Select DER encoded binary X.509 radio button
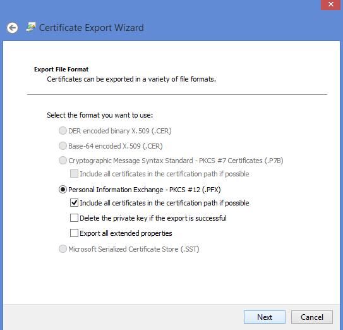This screenshot has height=330, width=343. pyautogui.click(x=63, y=131)
